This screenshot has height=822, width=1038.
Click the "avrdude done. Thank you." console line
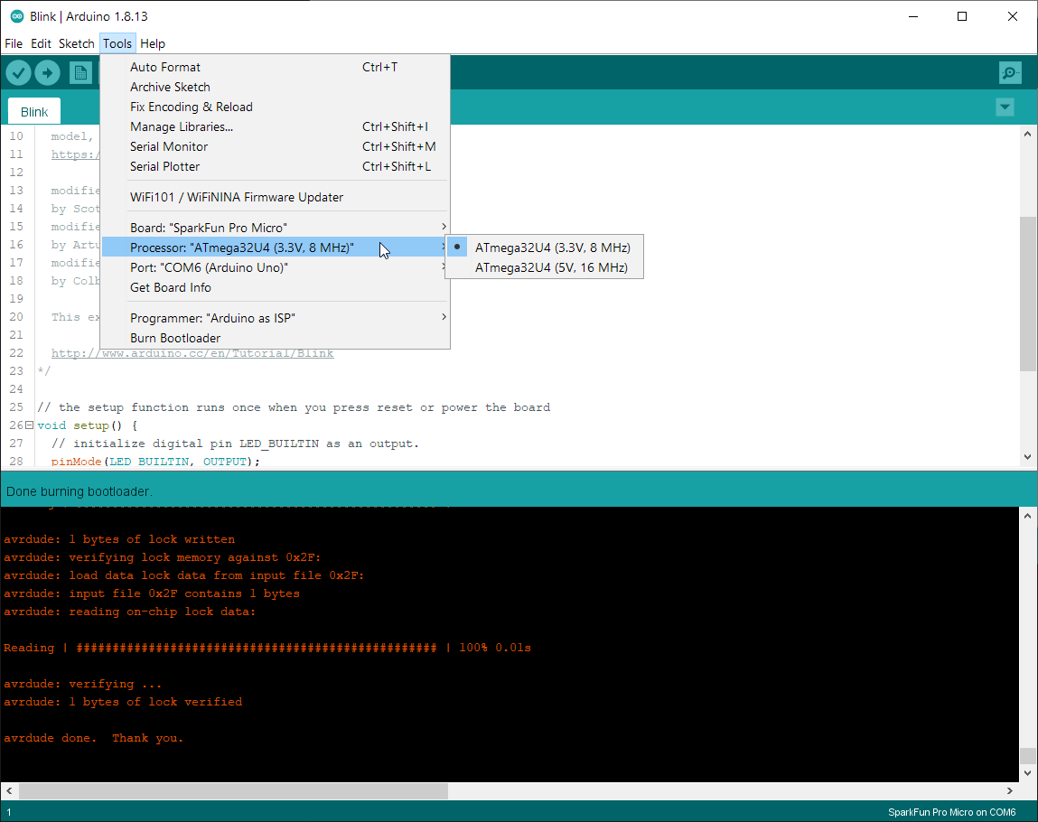click(93, 738)
